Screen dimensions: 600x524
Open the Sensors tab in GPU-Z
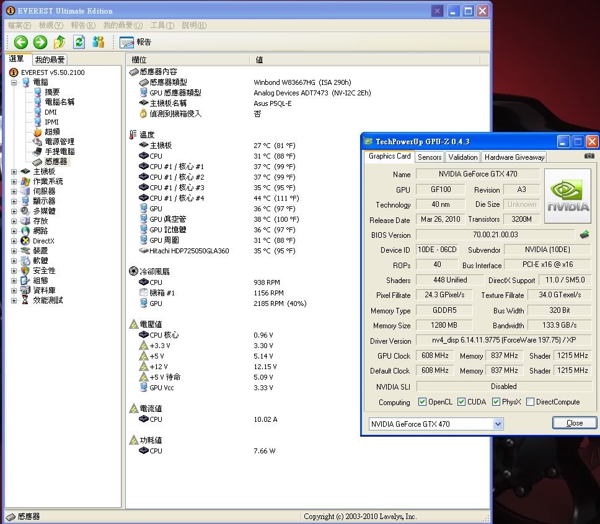(430, 157)
